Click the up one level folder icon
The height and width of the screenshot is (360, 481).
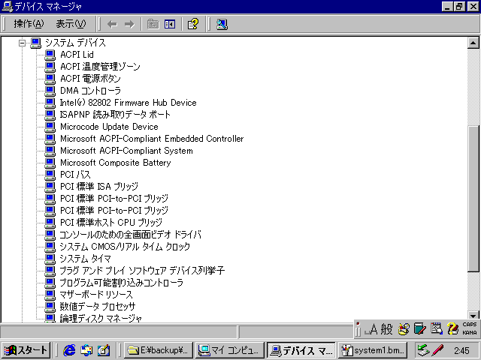(153, 24)
